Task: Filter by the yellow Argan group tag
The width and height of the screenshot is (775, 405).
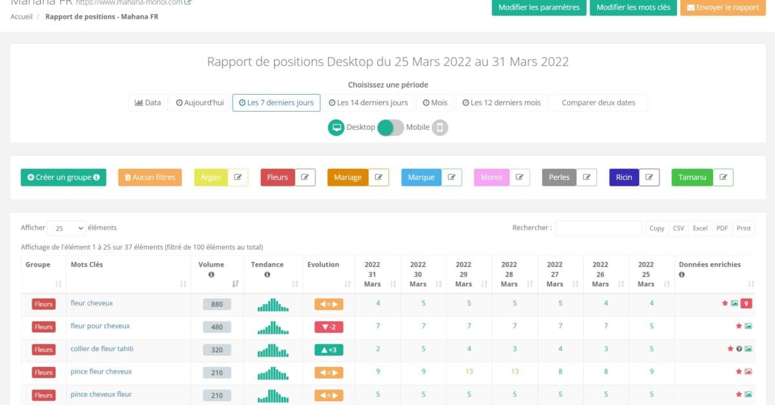Action: [x=211, y=177]
